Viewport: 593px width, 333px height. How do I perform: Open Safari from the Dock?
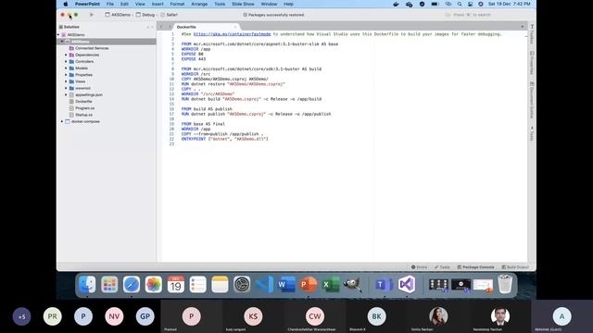[132, 284]
